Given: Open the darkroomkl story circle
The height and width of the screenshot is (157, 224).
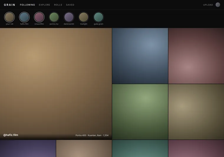Looking at the screenshot, I should (69, 17).
